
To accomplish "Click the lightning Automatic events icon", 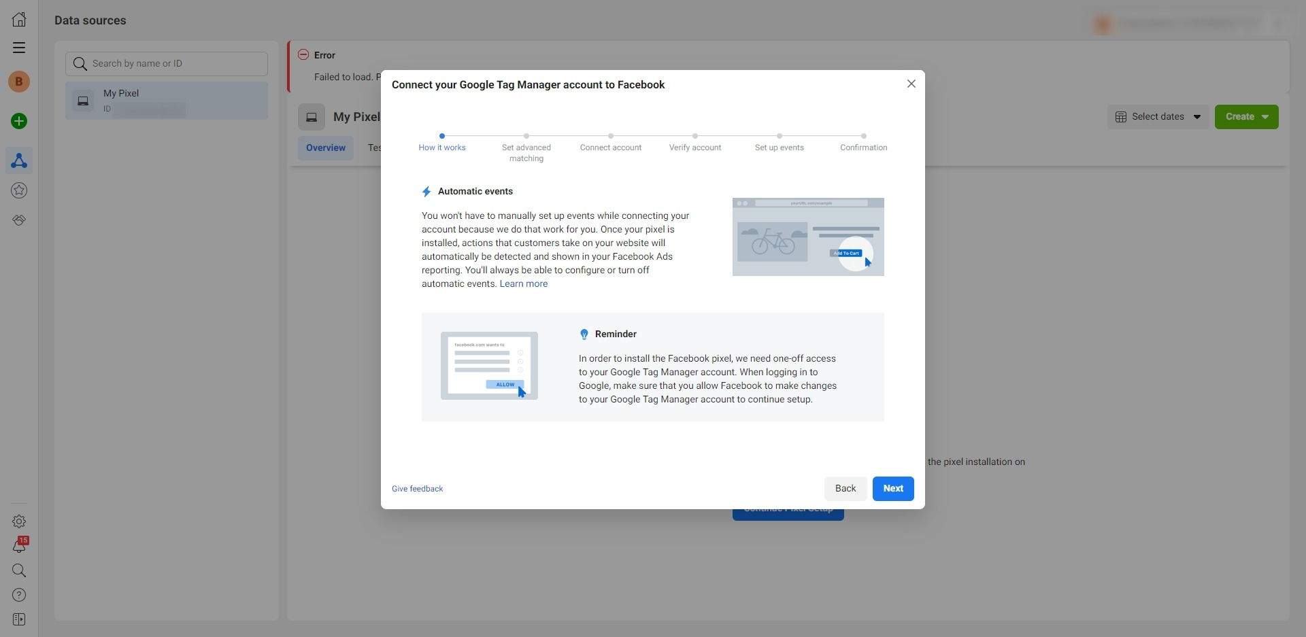I will (426, 192).
